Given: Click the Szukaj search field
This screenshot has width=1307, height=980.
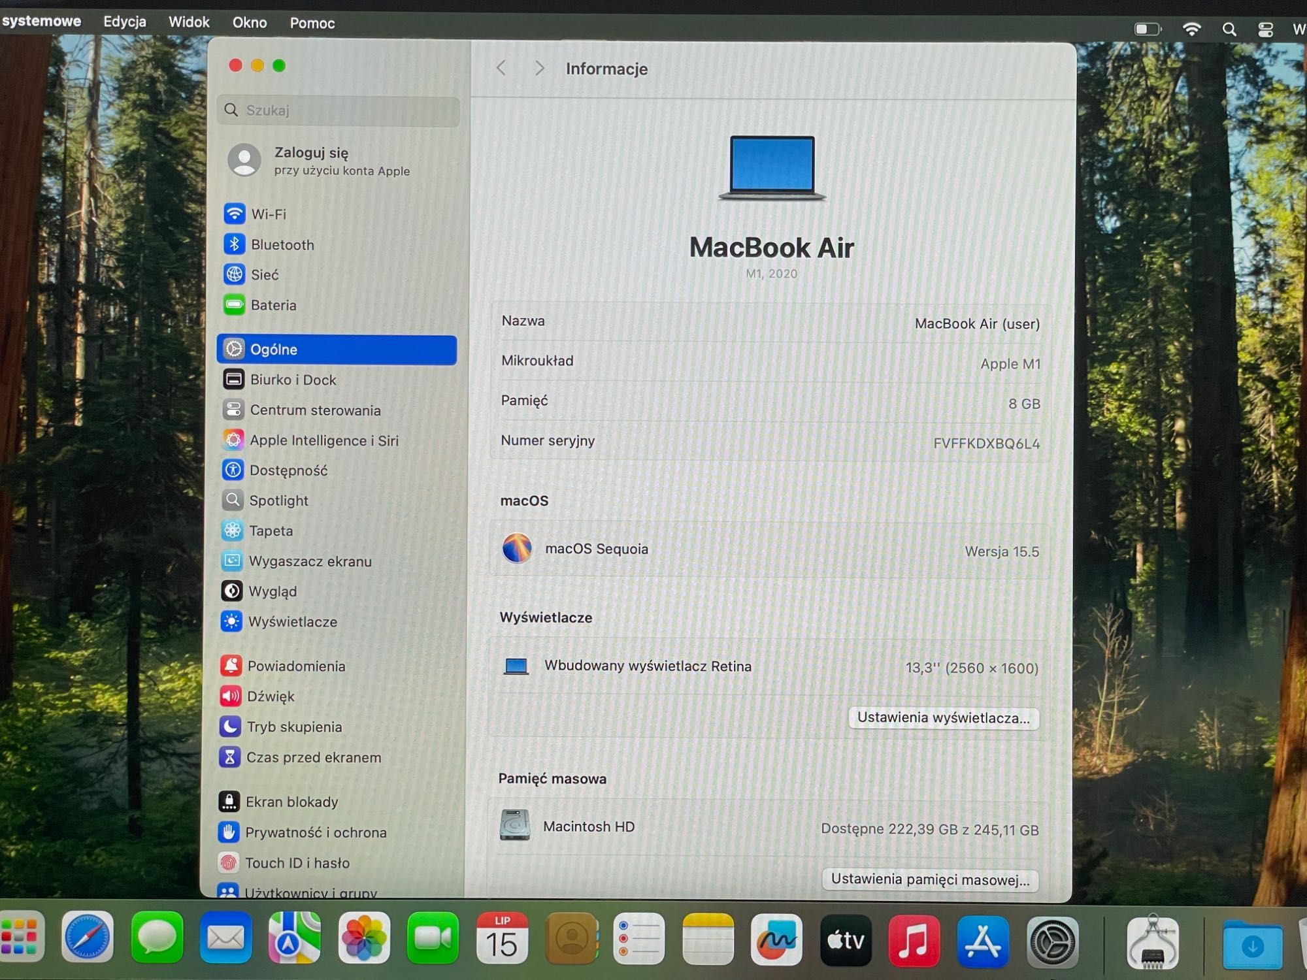Looking at the screenshot, I should (x=339, y=110).
